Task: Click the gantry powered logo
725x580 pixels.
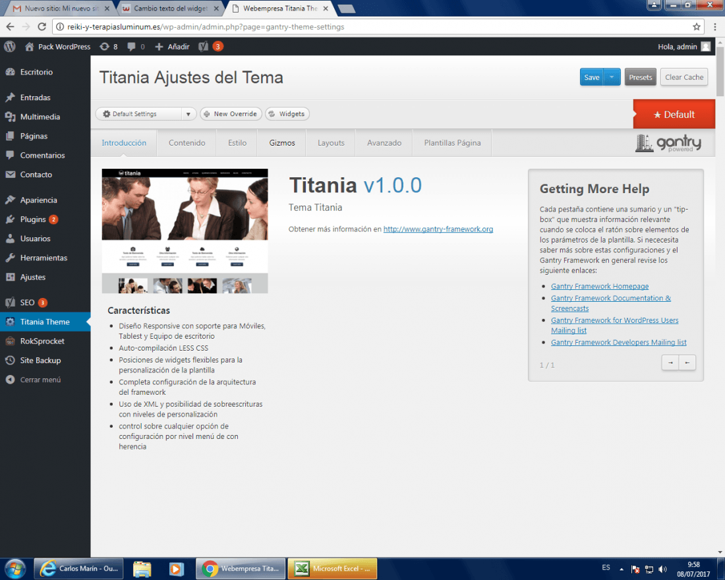Action: [668, 143]
